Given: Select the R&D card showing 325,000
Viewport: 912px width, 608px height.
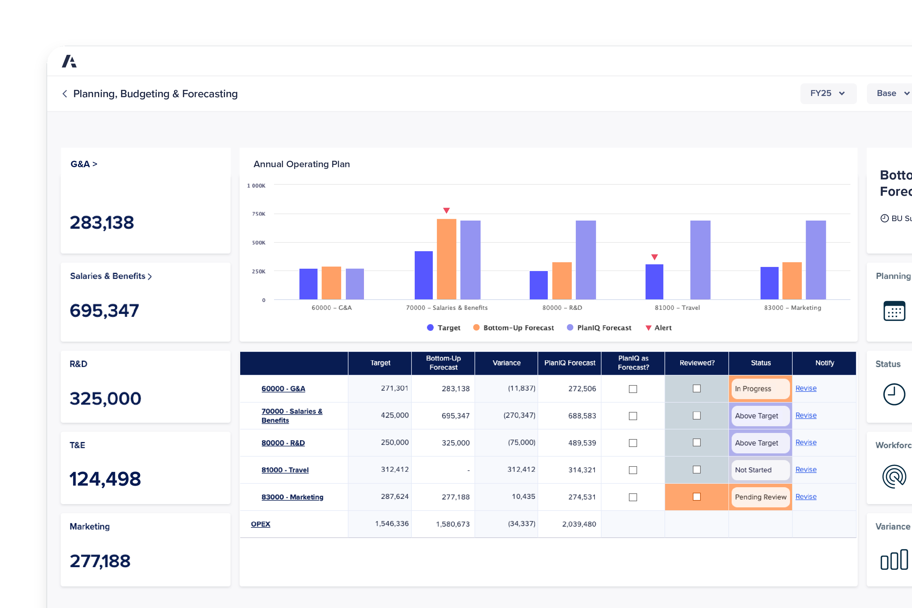Looking at the screenshot, I should [145, 387].
